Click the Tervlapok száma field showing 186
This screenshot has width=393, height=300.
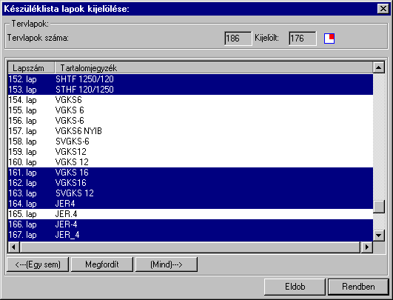pyautogui.click(x=238, y=39)
